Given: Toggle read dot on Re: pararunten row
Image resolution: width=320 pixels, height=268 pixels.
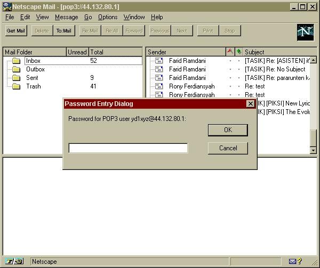Looking at the screenshot, I should tap(239, 78).
